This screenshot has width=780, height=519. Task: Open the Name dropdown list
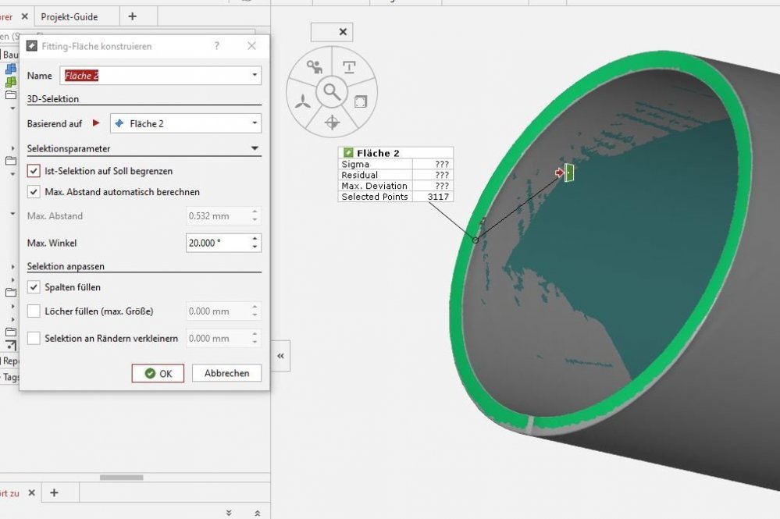[x=255, y=76]
